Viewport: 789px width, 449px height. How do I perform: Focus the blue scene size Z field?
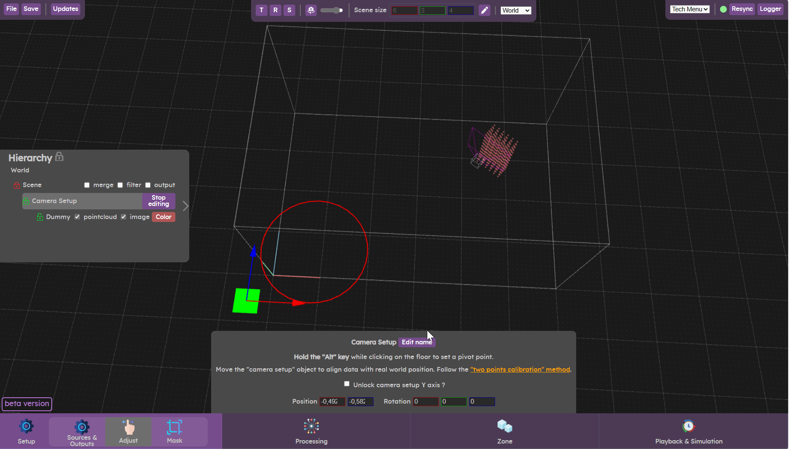click(461, 11)
